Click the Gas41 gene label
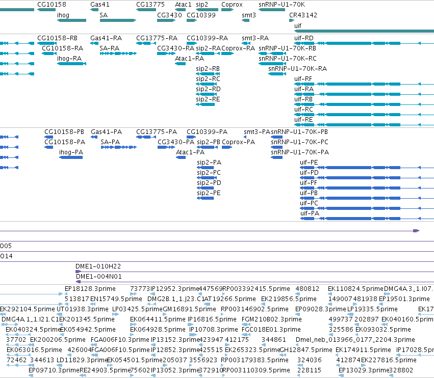Viewport: 434px width, 378px height. point(99,5)
